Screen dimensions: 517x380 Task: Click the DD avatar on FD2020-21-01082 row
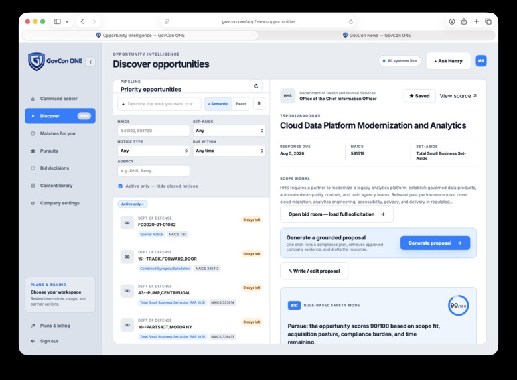127,223
